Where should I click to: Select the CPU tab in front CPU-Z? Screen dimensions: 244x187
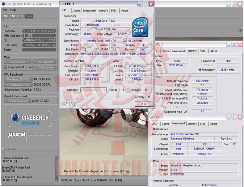tap(65, 10)
